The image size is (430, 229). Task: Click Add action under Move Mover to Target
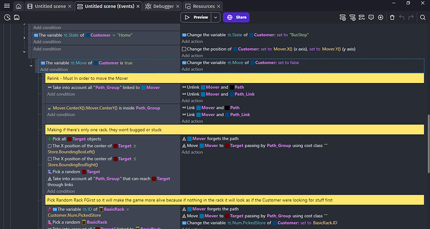click(192, 152)
